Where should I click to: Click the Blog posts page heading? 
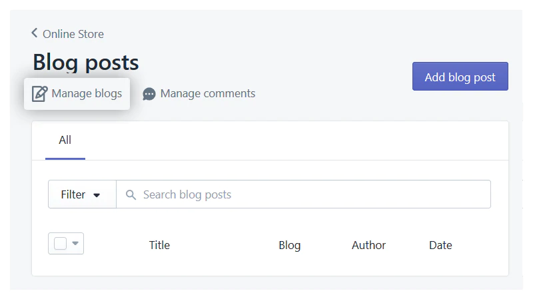(x=86, y=63)
